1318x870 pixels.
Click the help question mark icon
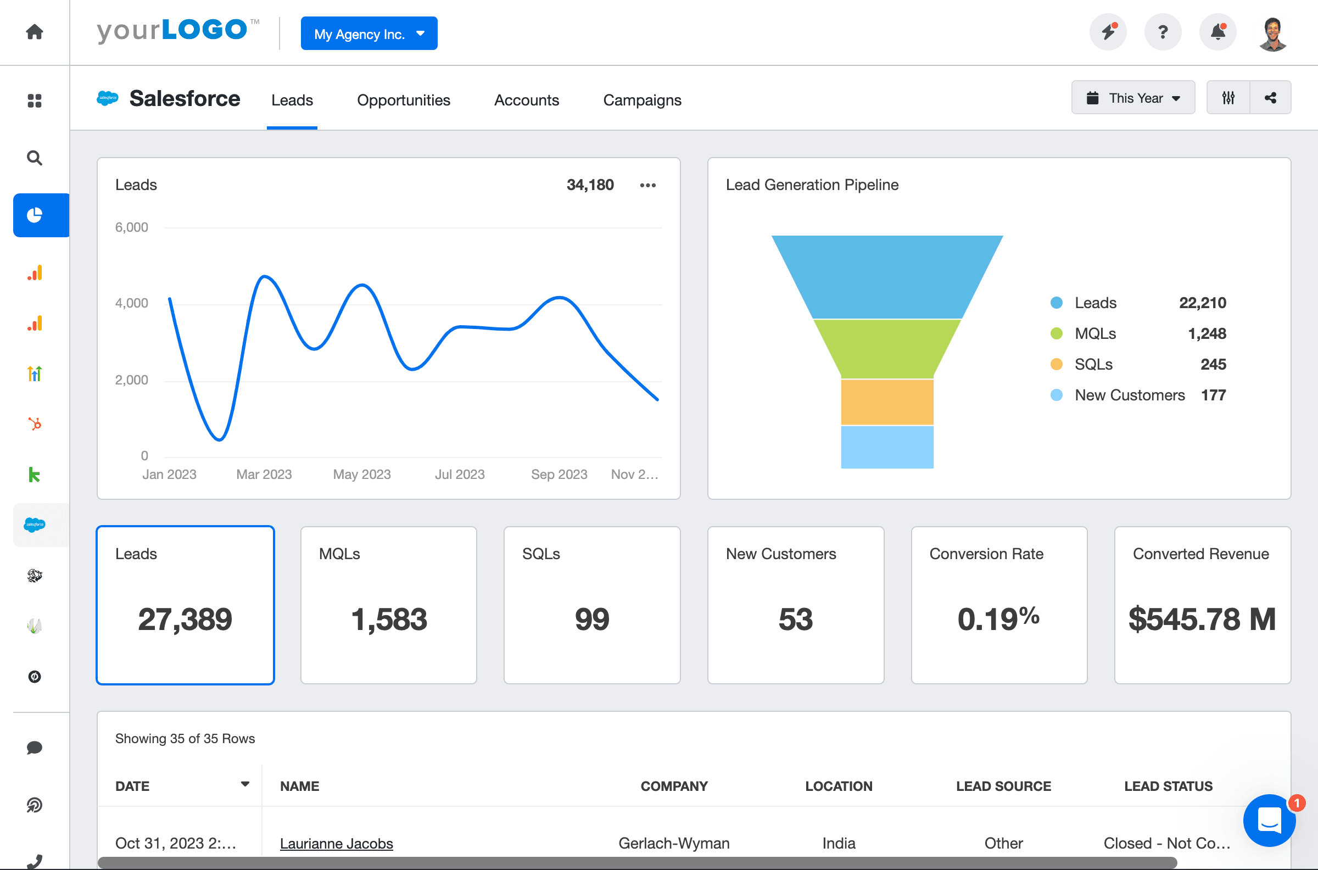[x=1163, y=32]
